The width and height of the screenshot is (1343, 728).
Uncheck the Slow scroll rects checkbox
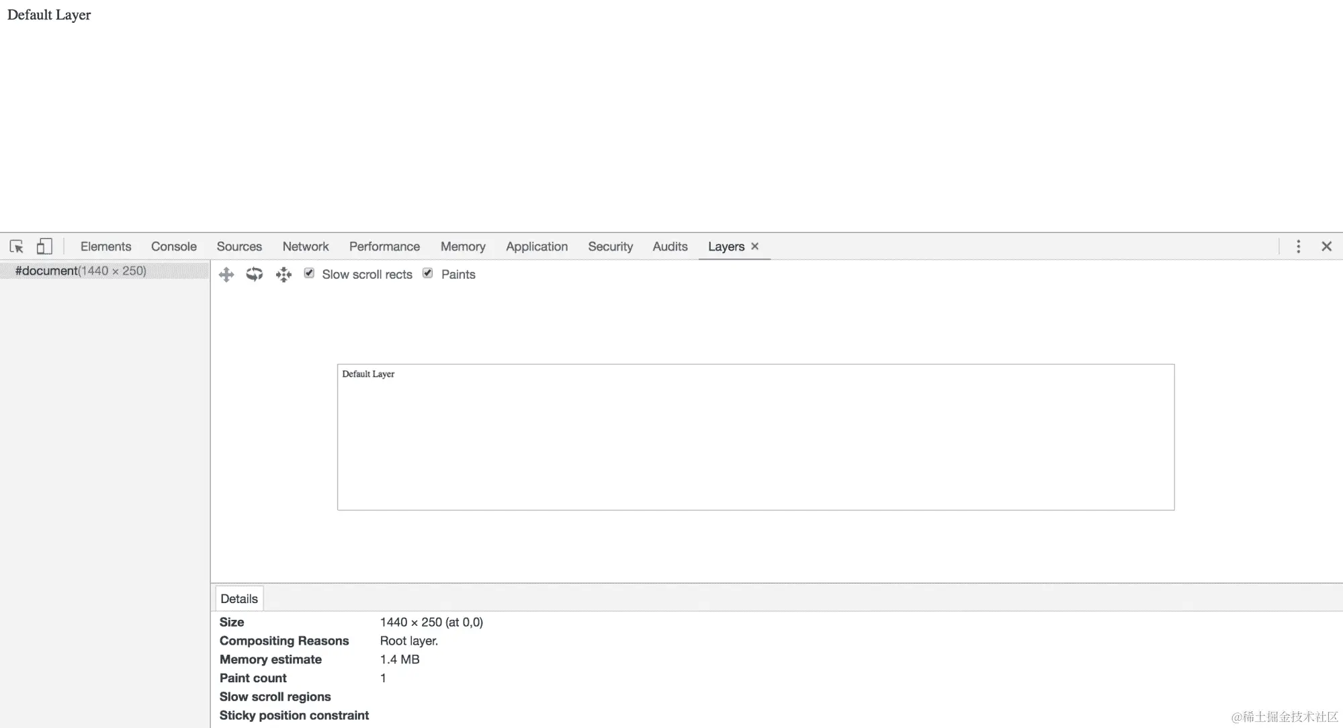pos(309,273)
